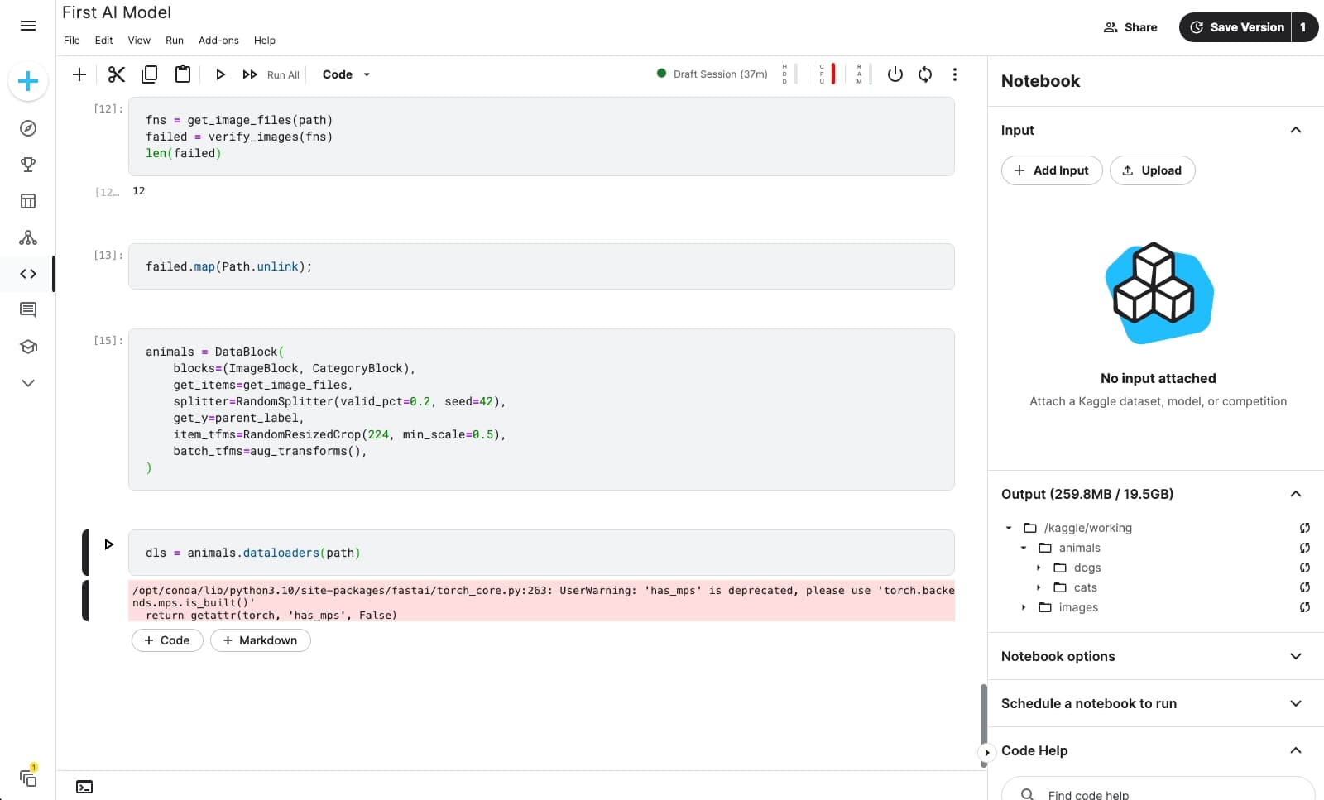Image resolution: width=1324 pixels, height=800 pixels.
Task: Open the console at bottom left
Action: (x=84, y=787)
